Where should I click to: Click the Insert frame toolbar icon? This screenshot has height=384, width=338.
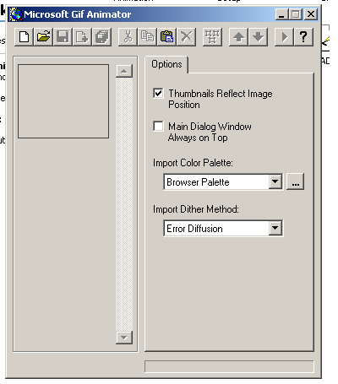click(82, 37)
